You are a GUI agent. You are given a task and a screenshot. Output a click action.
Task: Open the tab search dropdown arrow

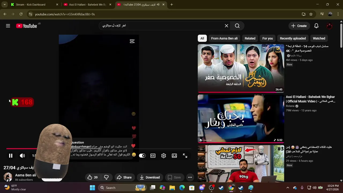pos(5,5)
